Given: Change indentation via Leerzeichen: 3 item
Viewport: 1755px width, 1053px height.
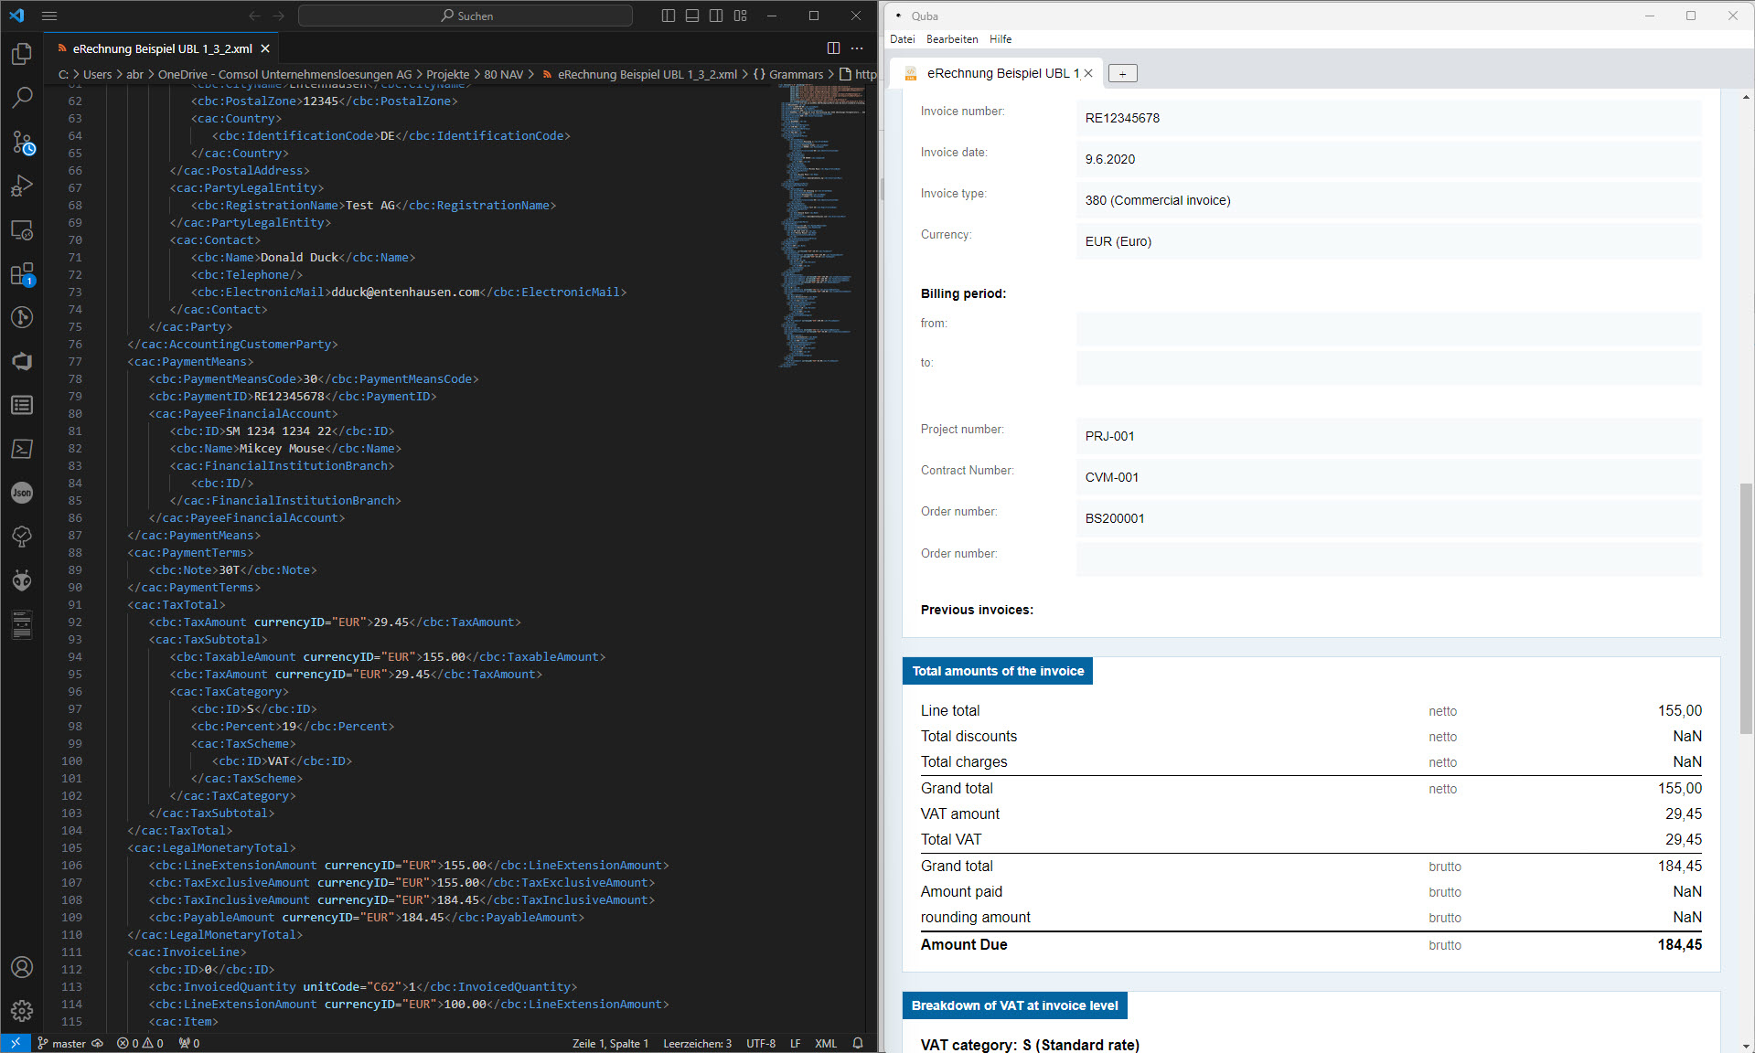Looking at the screenshot, I should tap(698, 1043).
